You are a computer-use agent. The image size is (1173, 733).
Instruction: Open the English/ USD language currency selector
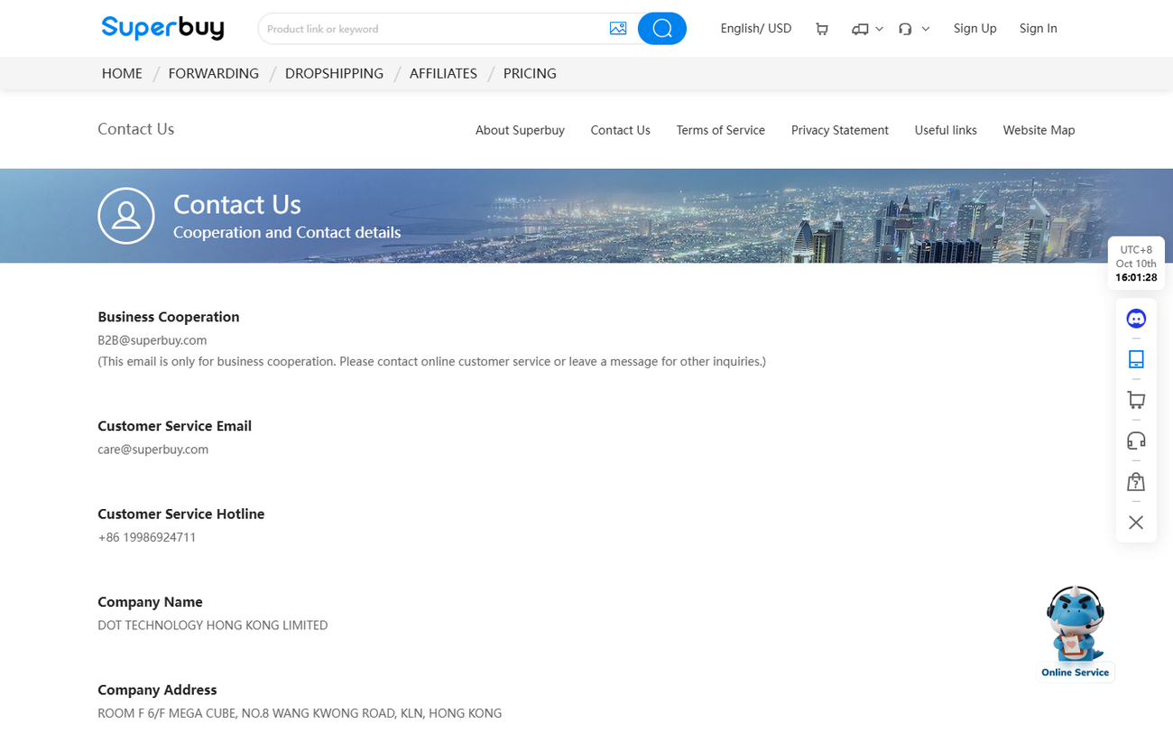click(x=756, y=29)
